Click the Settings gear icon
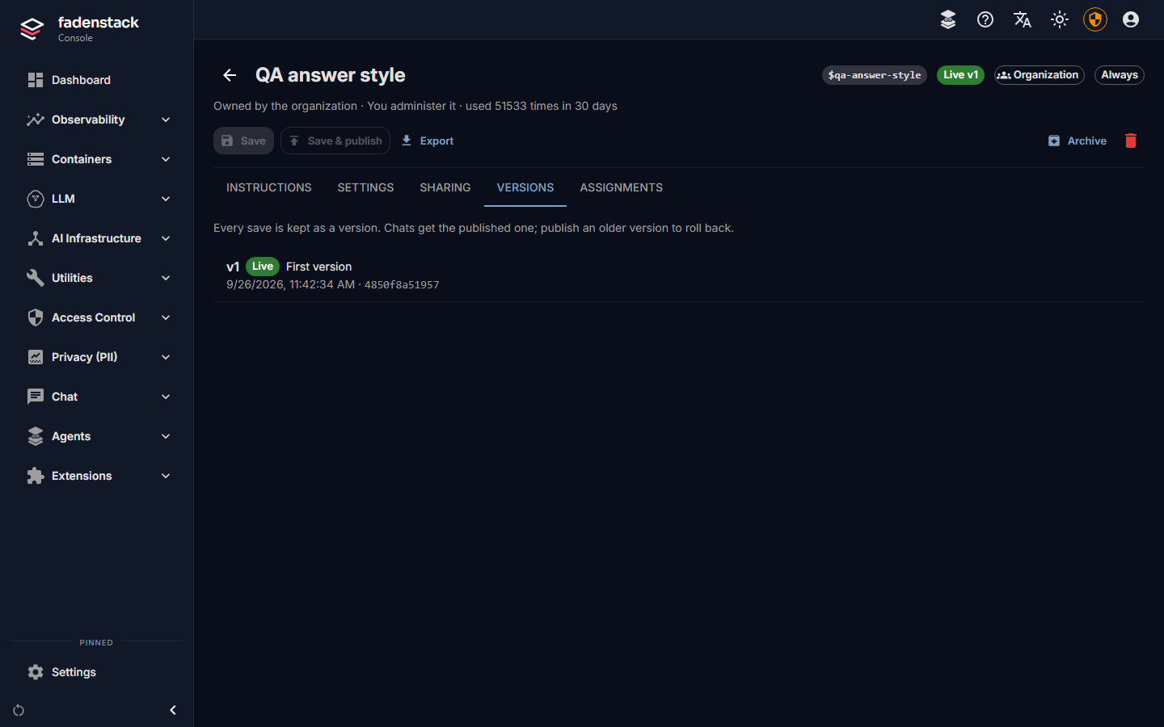 [36, 672]
